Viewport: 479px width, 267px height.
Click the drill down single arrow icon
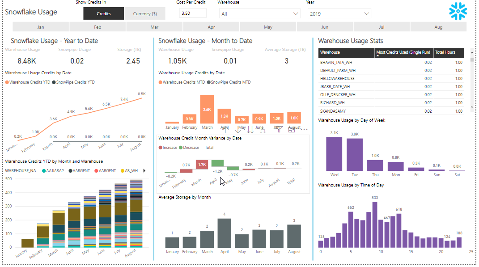(238, 130)
